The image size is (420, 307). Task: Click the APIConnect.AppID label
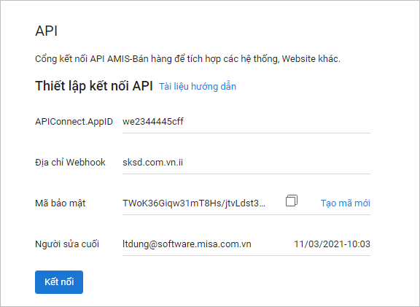[74, 122]
